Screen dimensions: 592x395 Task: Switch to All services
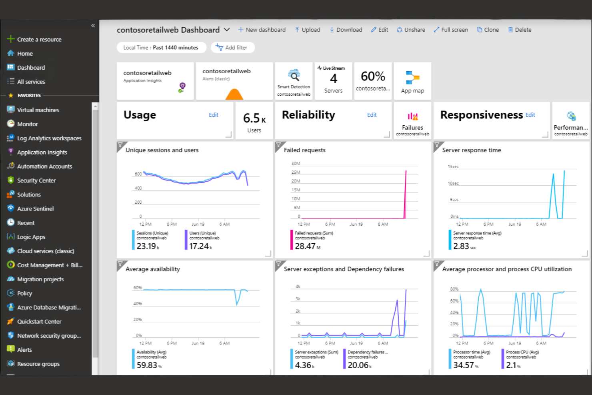[x=31, y=82]
